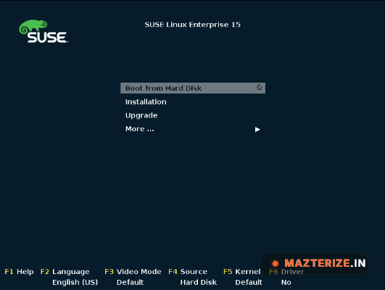The image size is (385, 290).
Task: Click the Default value under Video Mode
Action: 130,283
